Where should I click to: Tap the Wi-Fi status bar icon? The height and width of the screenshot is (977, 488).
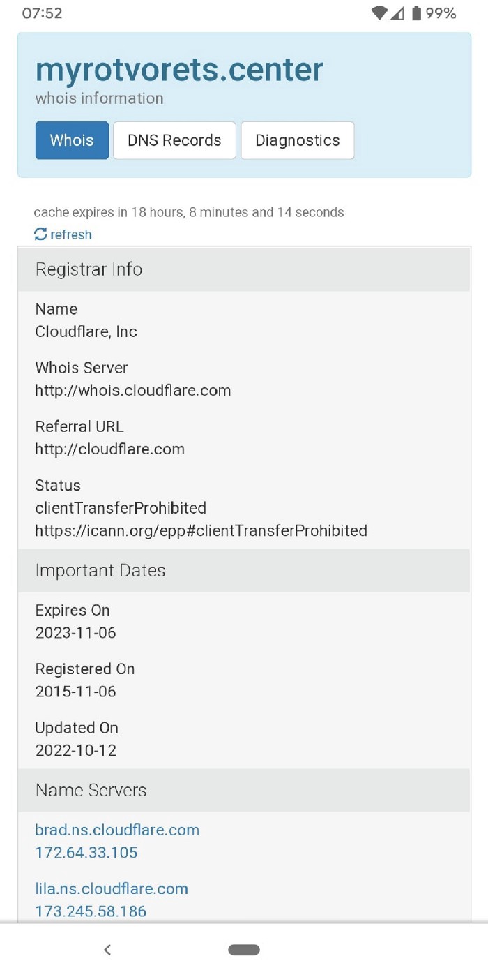click(x=379, y=13)
